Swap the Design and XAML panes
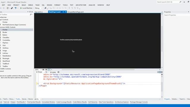Screen dimensions: 190x107 (46, 72)
